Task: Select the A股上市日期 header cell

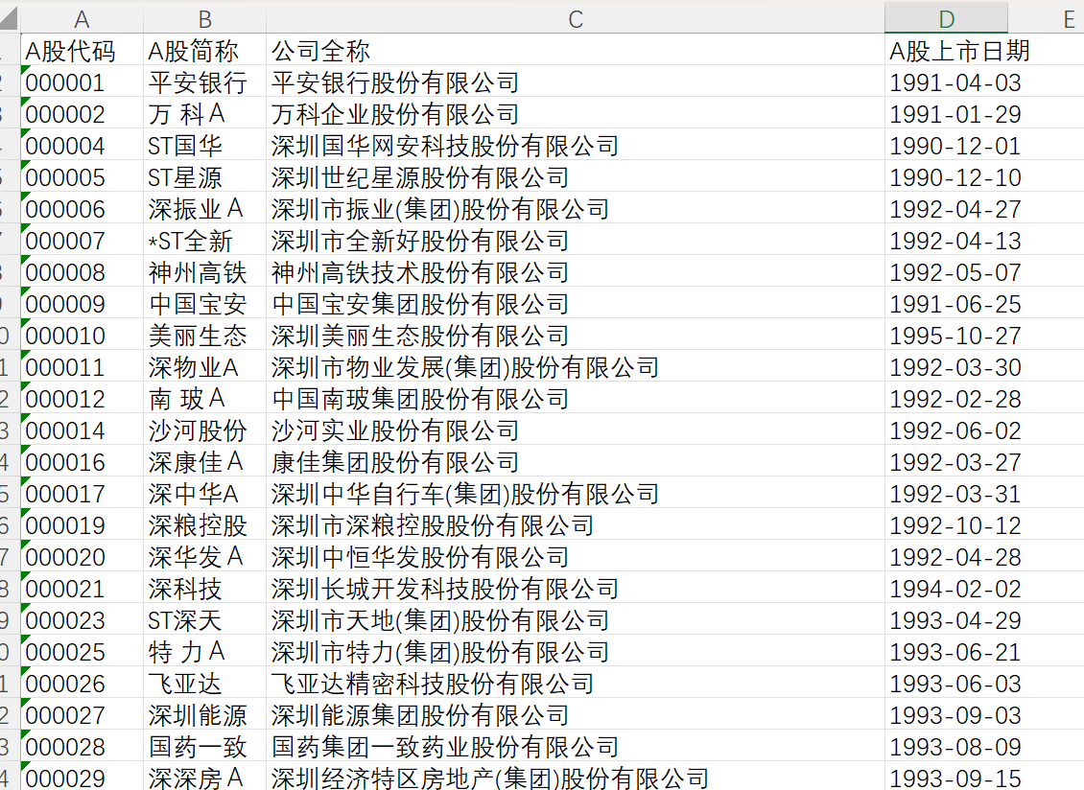Action: click(959, 51)
